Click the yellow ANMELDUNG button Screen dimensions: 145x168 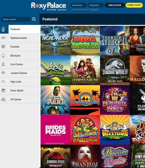(134, 5)
